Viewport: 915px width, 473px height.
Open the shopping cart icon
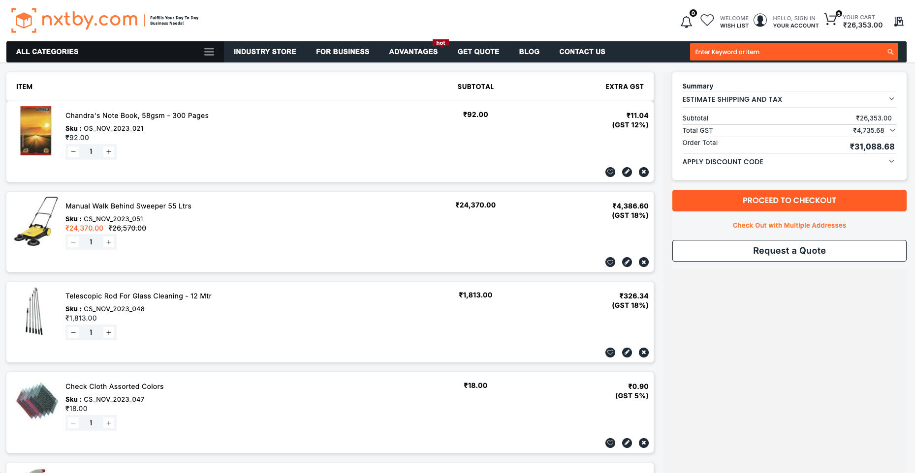831,19
